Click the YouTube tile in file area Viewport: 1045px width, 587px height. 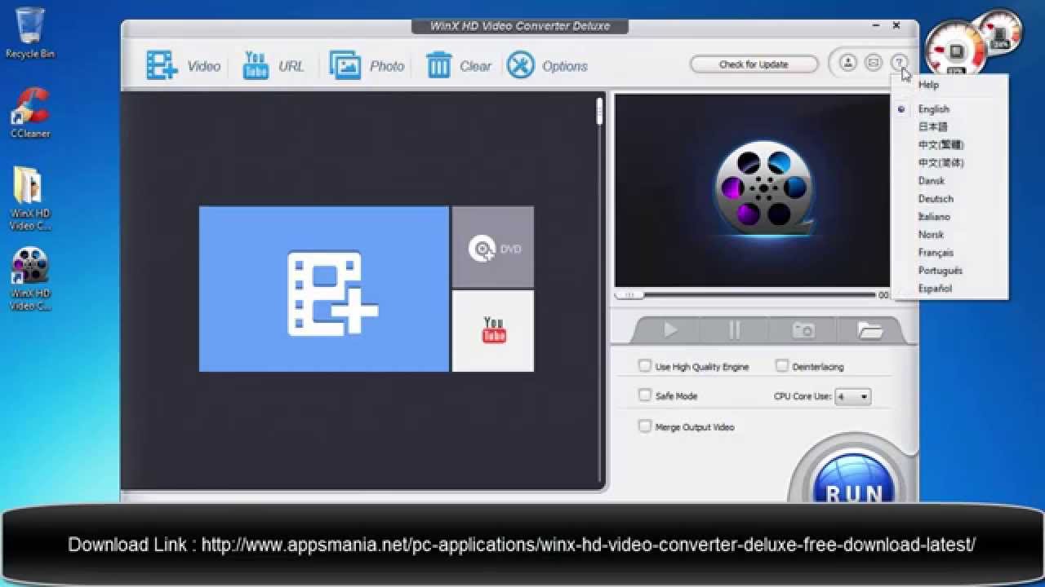(493, 331)
